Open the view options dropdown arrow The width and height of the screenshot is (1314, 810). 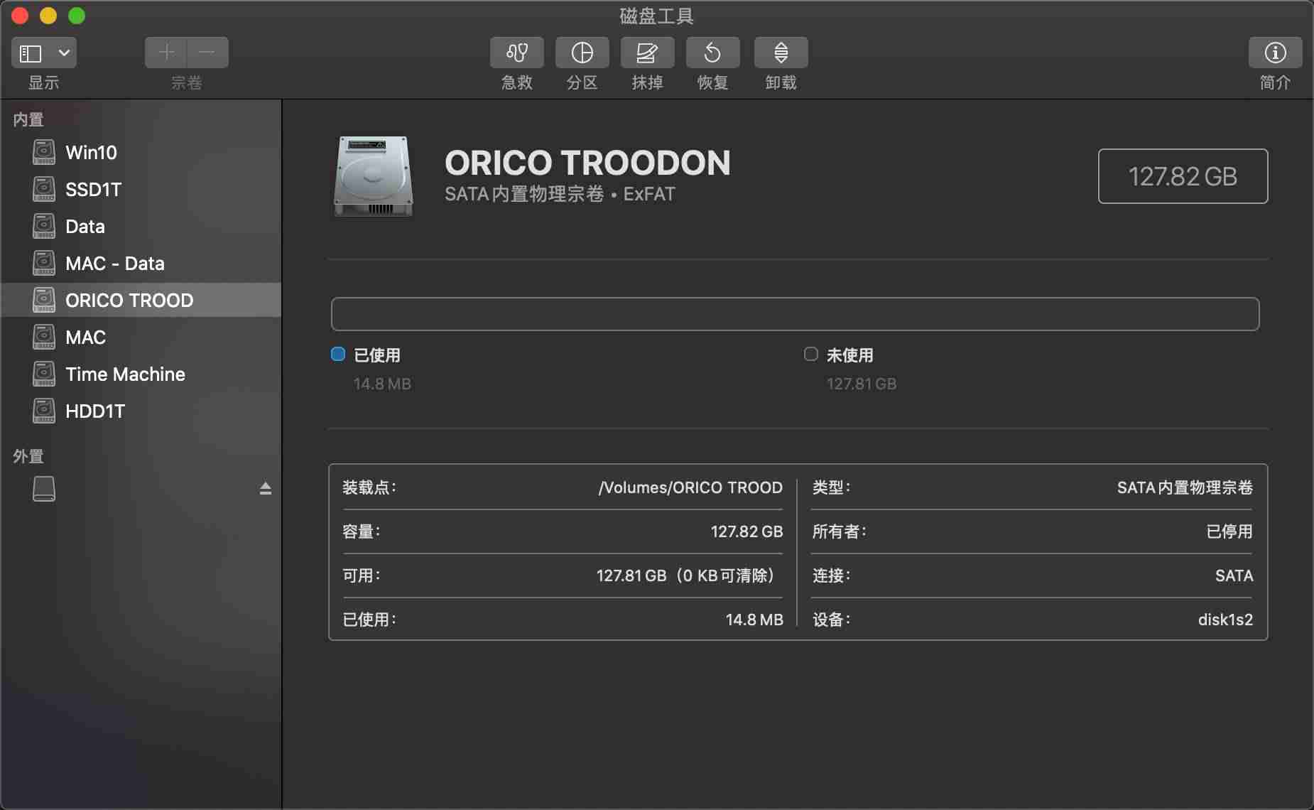(64, 53)
